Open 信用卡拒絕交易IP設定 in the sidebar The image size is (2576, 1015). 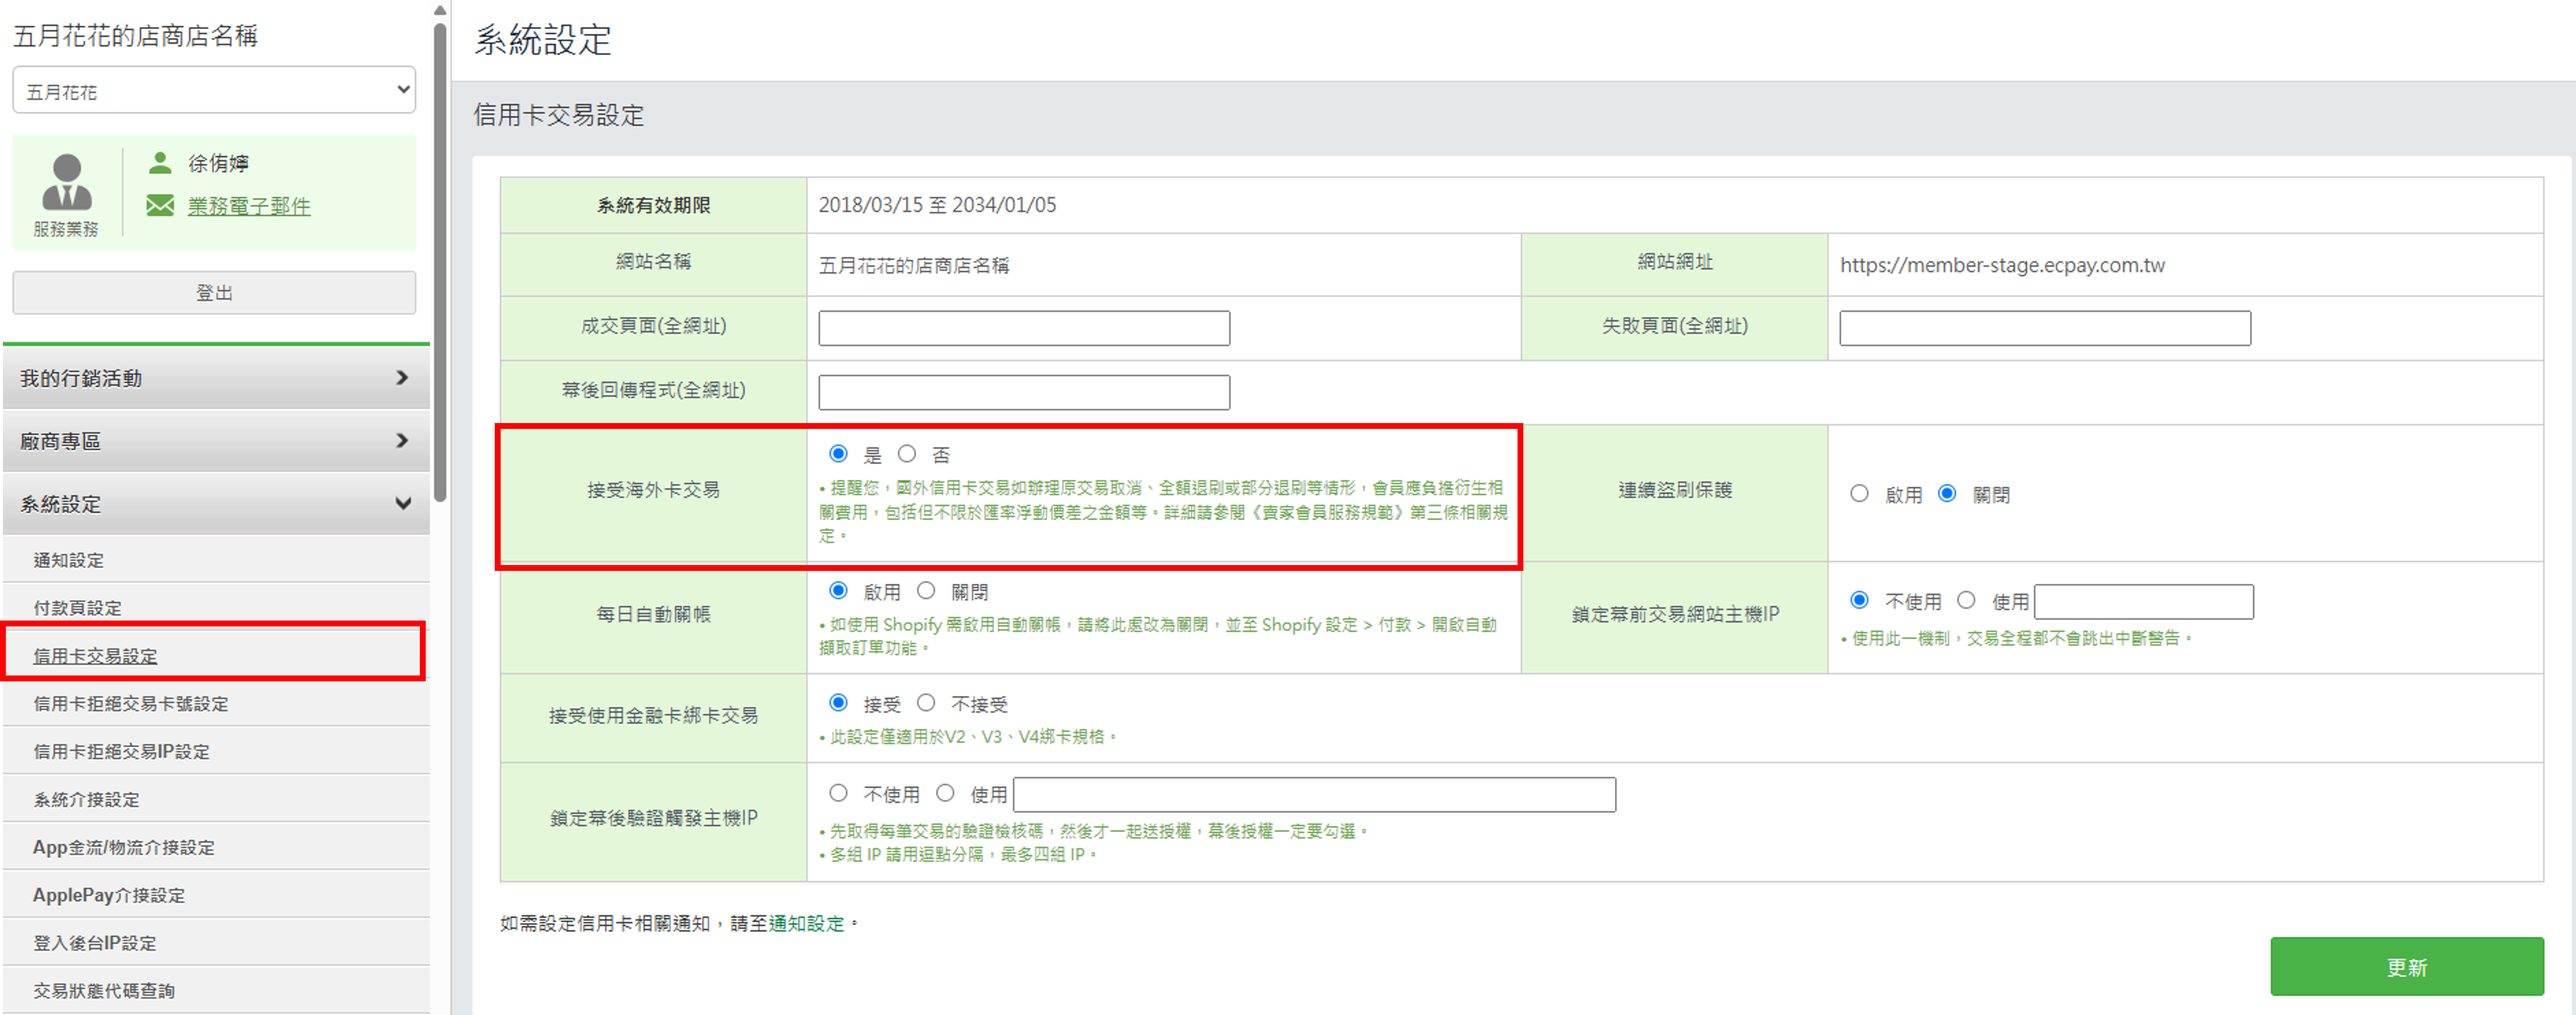[x=121, y=751]
